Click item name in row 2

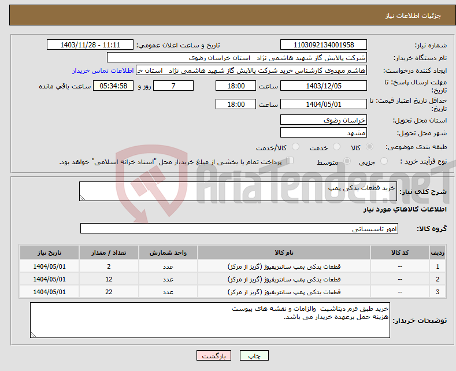[x=284, y=279]
